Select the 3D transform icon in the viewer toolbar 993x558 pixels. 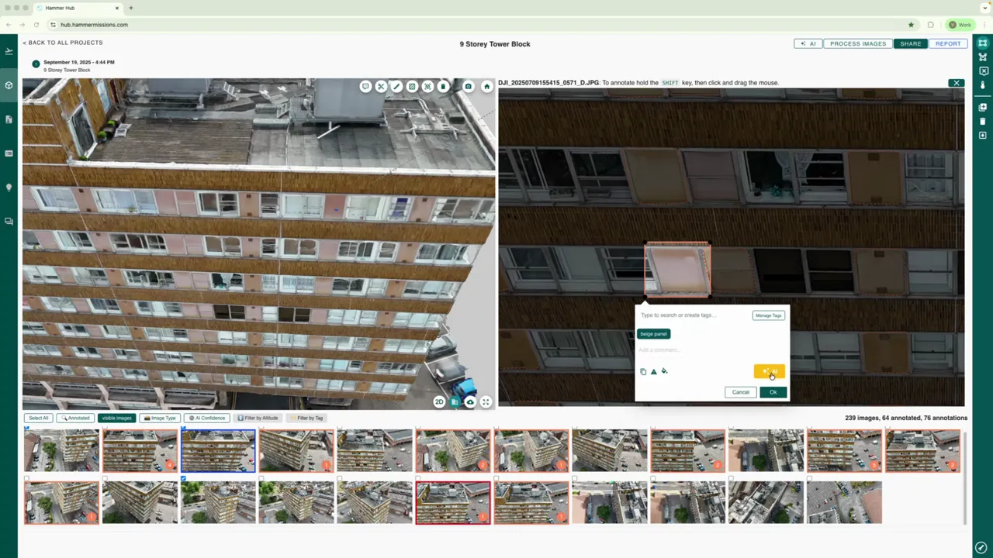(x=427, y=86)
